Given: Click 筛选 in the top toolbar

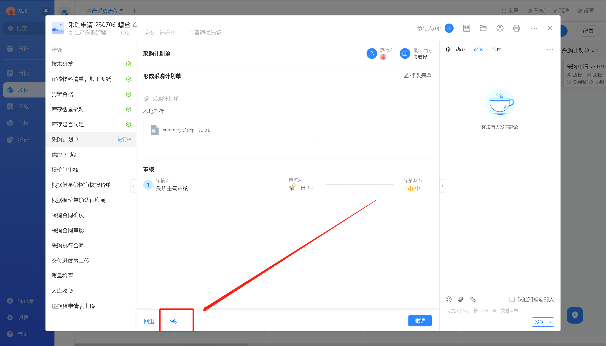Looking at the screenshot, I should click(561, 11).
